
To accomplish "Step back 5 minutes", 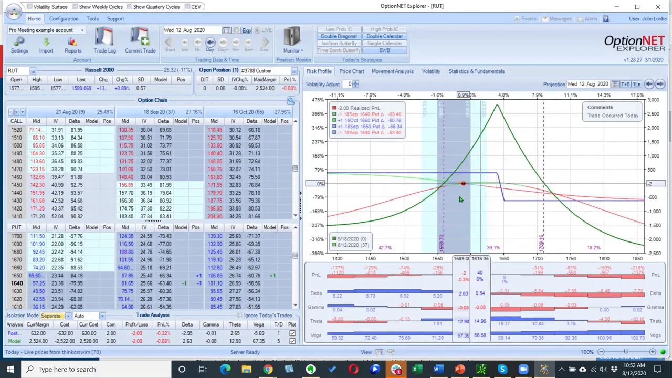I will (184, 45).
